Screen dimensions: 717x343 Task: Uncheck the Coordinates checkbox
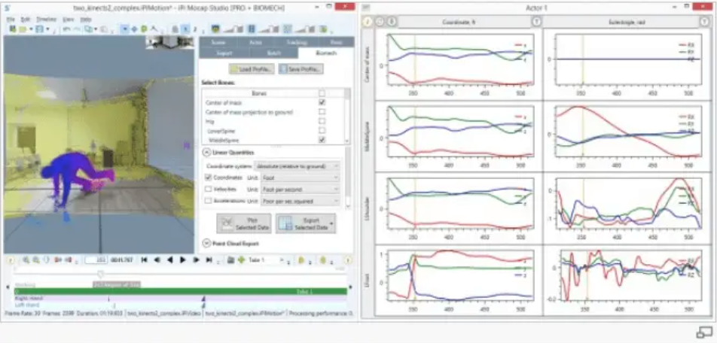209,177
